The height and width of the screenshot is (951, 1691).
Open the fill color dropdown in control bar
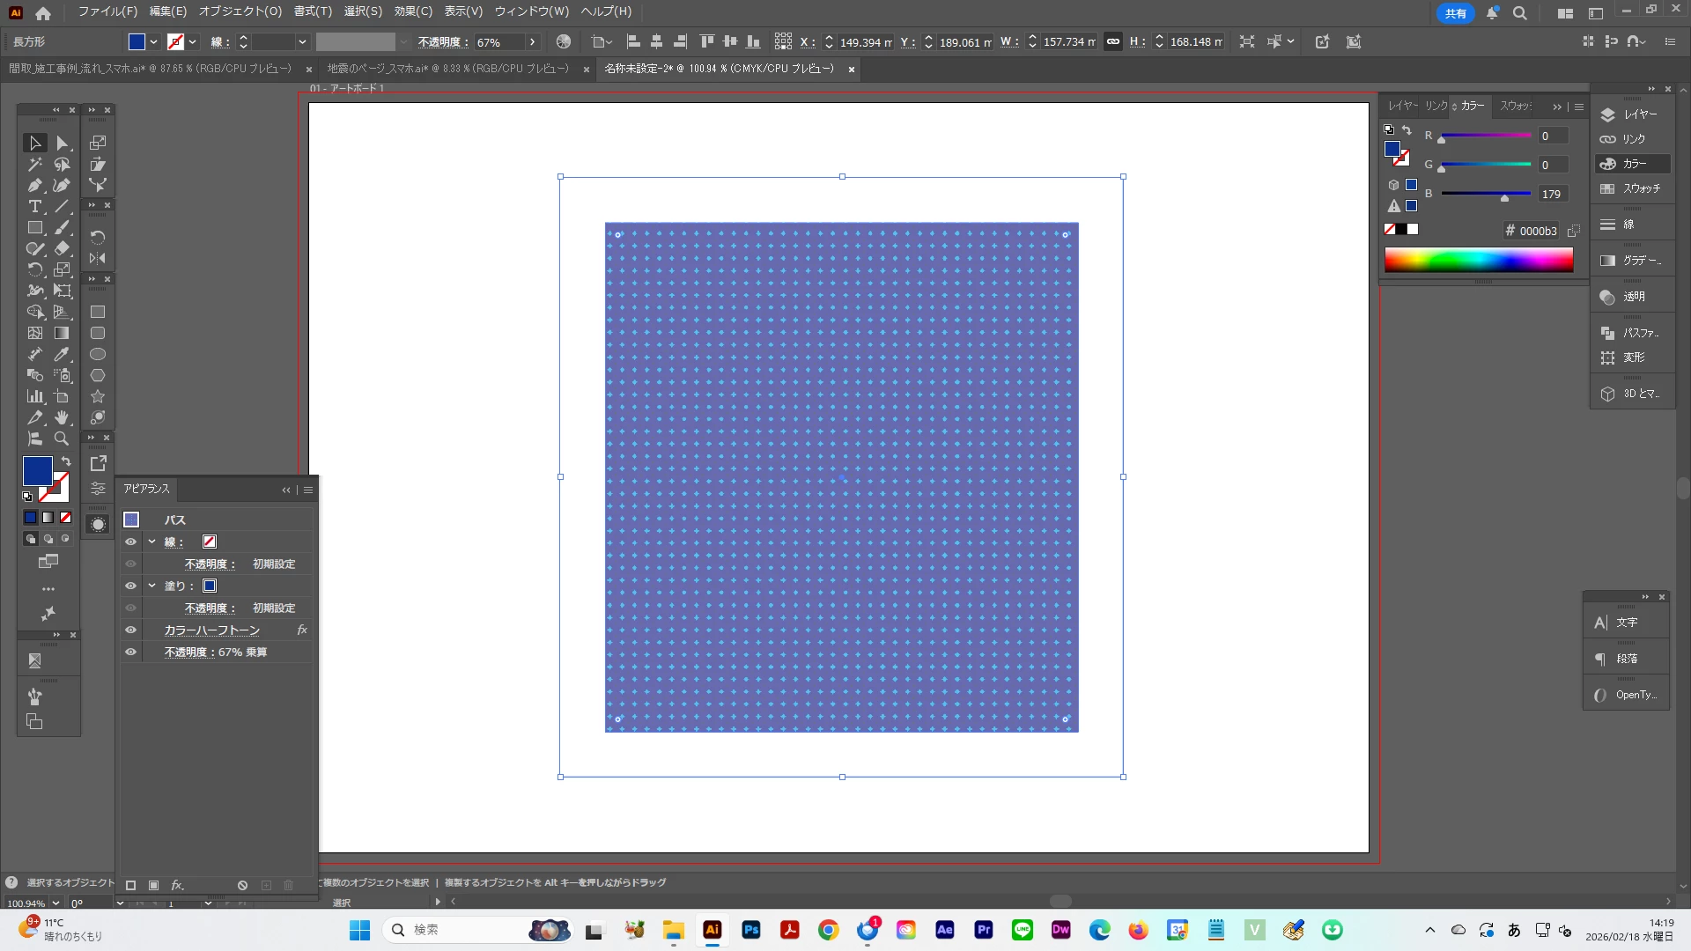pos(154,41)
